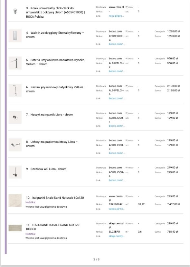The width and height of the screenshot is (190, 267).
Task: Open the link for Haczyk na ręcznik Liora
Action: (x=117, y=126)
